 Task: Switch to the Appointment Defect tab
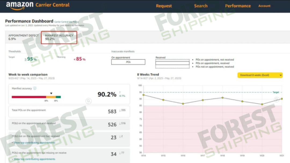tap(23, 37)
